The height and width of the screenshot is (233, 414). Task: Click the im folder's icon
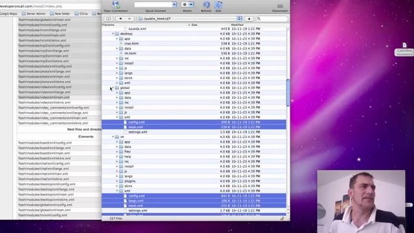pyautogui.click(x=117, y=137)
